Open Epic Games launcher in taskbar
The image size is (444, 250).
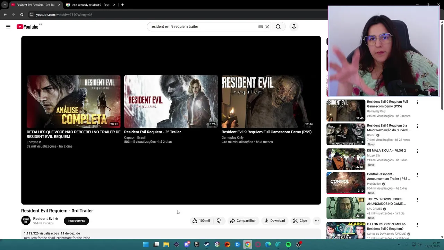click(x=197, y=244)
